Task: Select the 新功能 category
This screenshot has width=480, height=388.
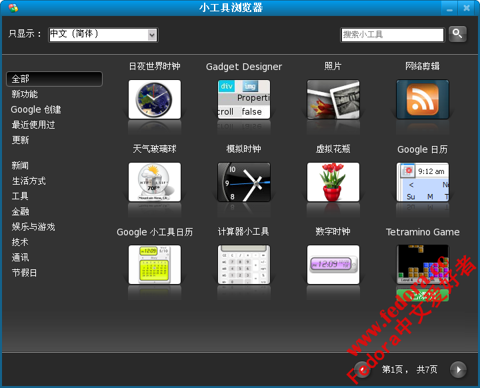Action: click(25, 95)
